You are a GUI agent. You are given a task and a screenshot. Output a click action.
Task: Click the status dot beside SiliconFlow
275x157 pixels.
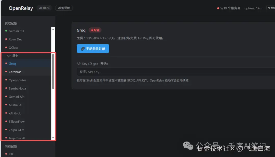[x=6, y=121]
